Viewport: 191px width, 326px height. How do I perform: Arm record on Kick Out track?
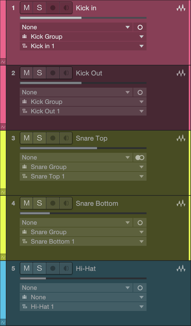53,73
